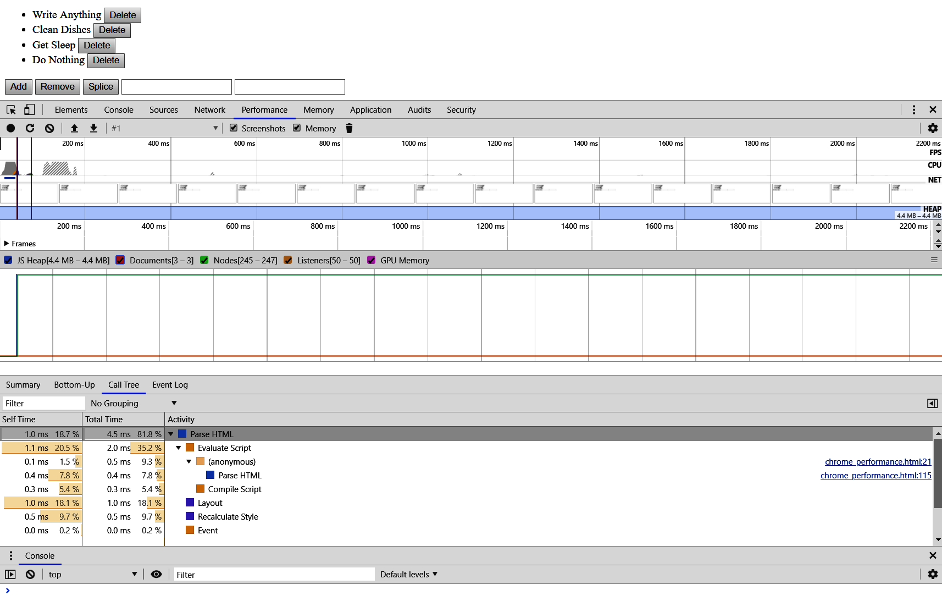This screenshot has width=942, height=601.
Task: Start recording with the Record button
Action: 10,128
